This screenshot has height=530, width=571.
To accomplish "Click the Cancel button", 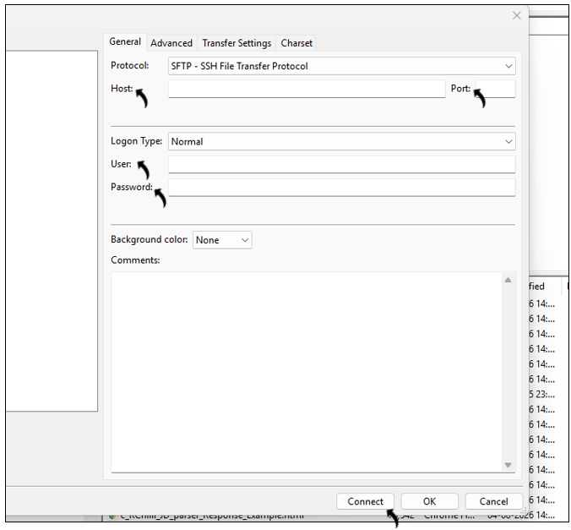I will [x=494, y=501].
